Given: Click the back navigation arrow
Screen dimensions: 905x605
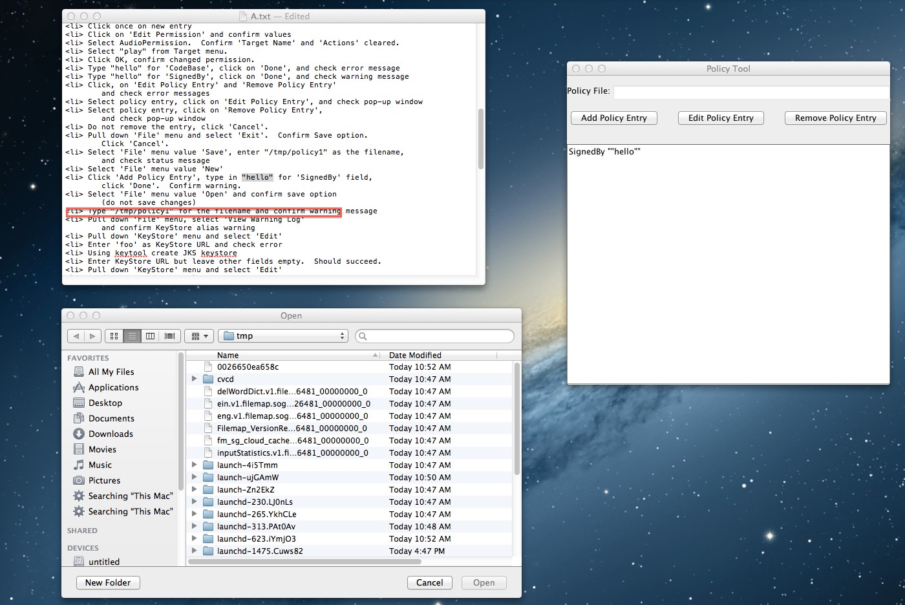Looking at the screenshot, I should [76, 336].
